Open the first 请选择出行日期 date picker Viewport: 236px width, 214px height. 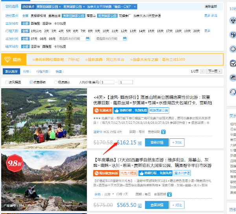click(x=74, y=38)
